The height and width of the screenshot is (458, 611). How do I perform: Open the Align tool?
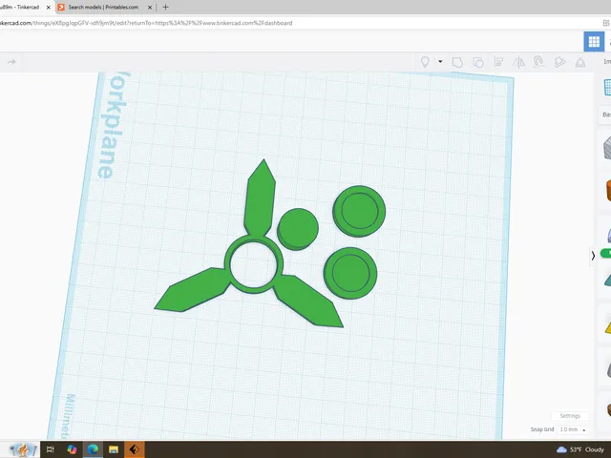(x=498, y=62)
